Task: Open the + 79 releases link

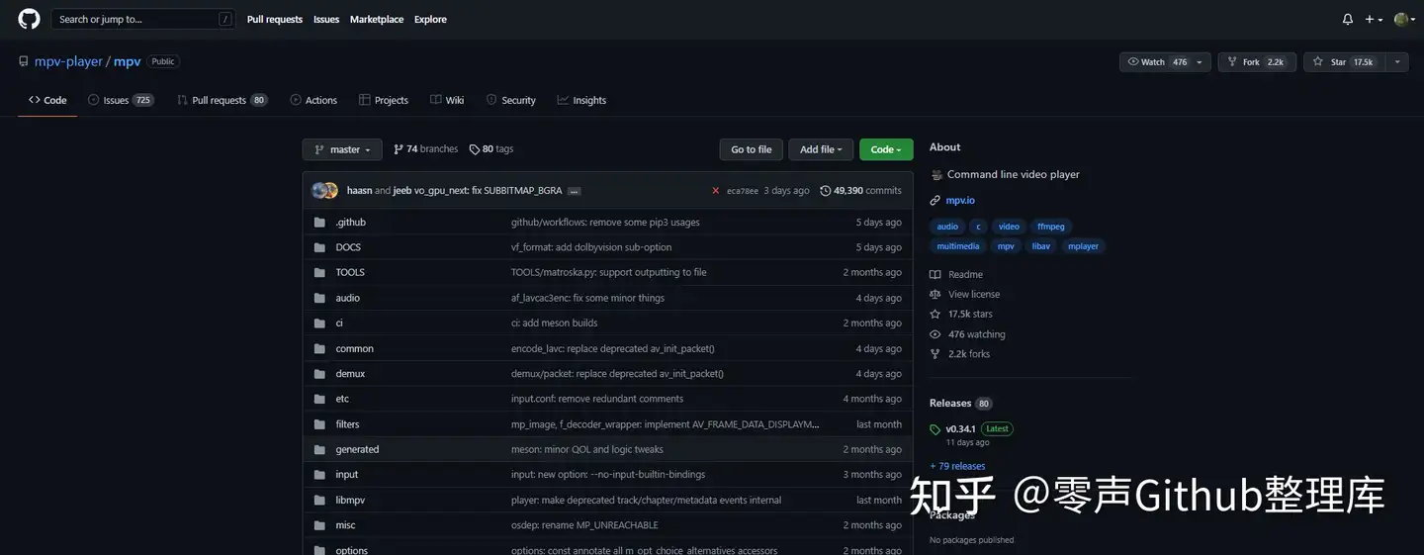Action: tap(957, 466)
